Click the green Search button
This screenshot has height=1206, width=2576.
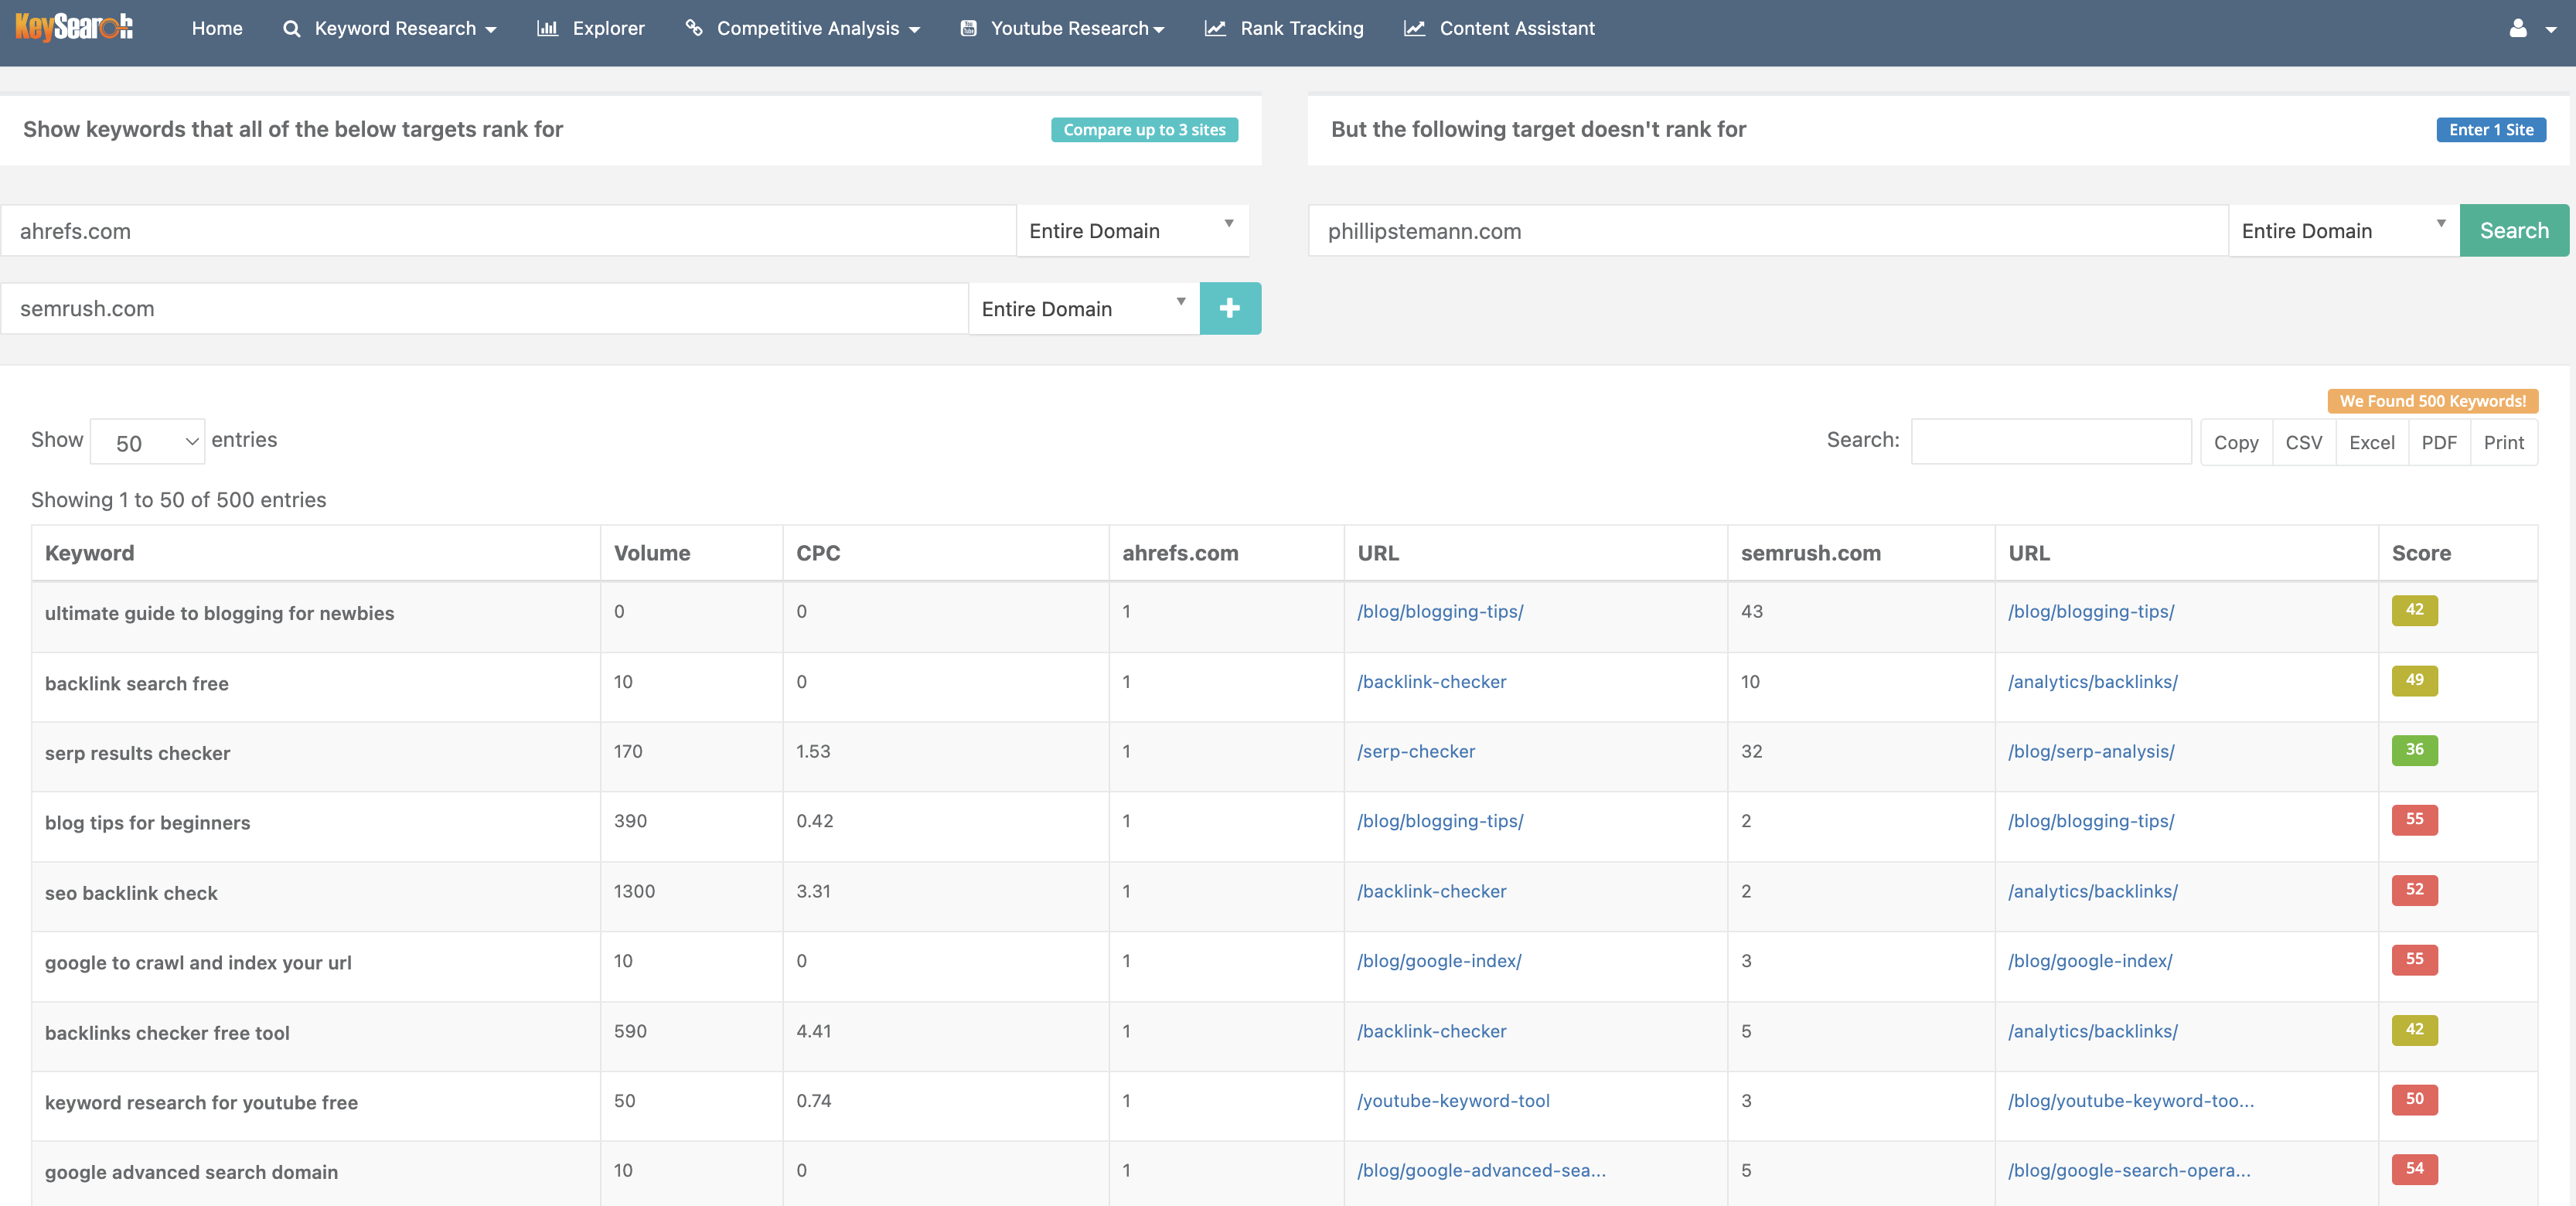tap(2514, 230)
